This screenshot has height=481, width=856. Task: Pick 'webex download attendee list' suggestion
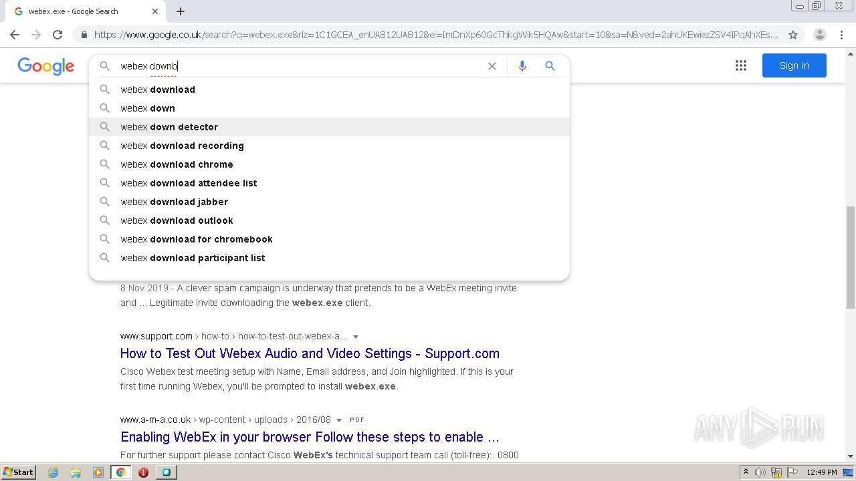(x=329, y=183)
